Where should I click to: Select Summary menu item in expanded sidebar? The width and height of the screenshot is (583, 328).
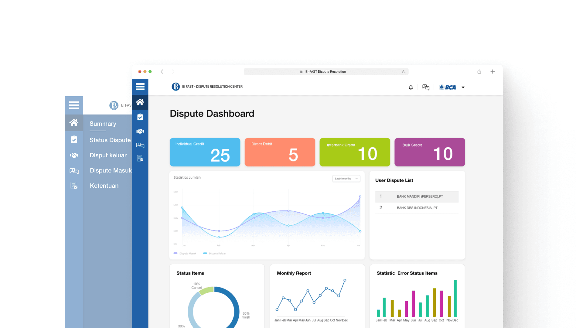click(x=103, y=124)
